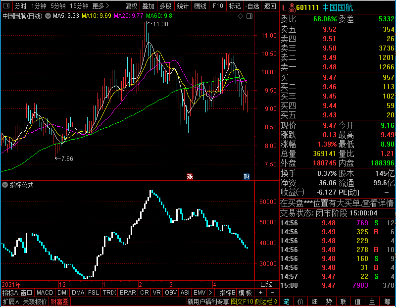396x307 pixels.
Task: Select the 1分钟 period
Action: (x=39, y=6)
